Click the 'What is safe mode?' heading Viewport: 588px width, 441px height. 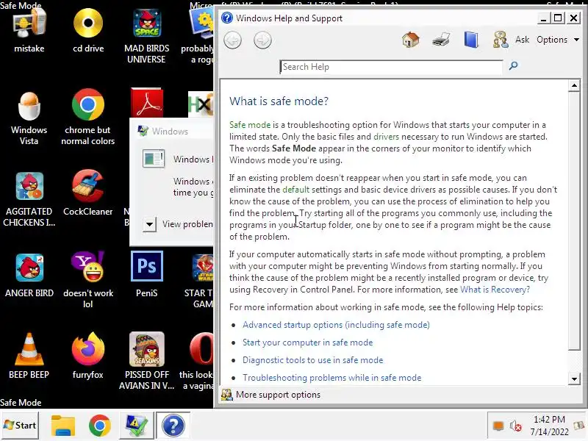click(x=279, y=101)
